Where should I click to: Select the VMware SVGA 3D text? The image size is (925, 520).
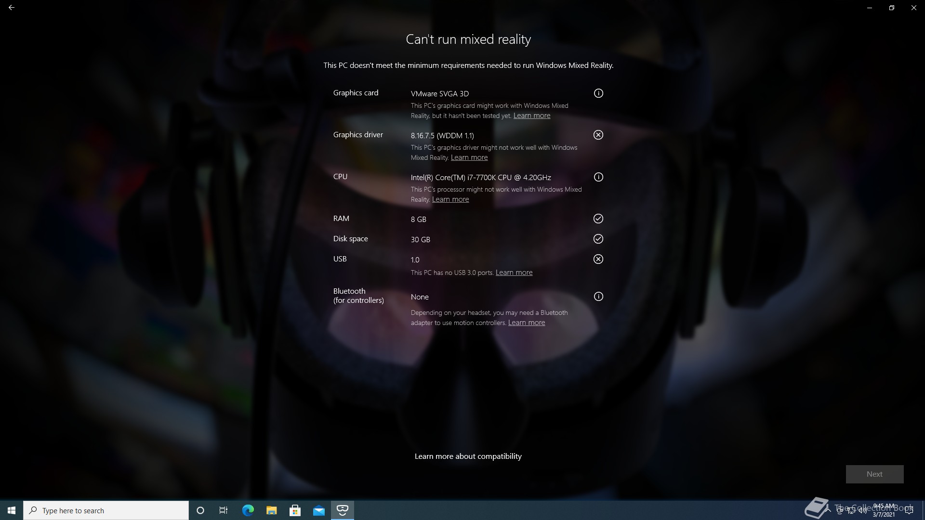440,94
